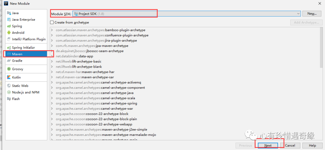Select Kotlin module type
This screenshot has width=325, height=150.
point(26,77)
